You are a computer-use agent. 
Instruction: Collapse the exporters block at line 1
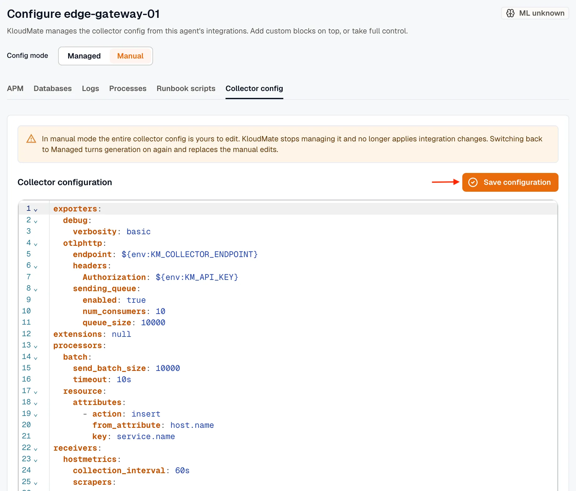36,210
